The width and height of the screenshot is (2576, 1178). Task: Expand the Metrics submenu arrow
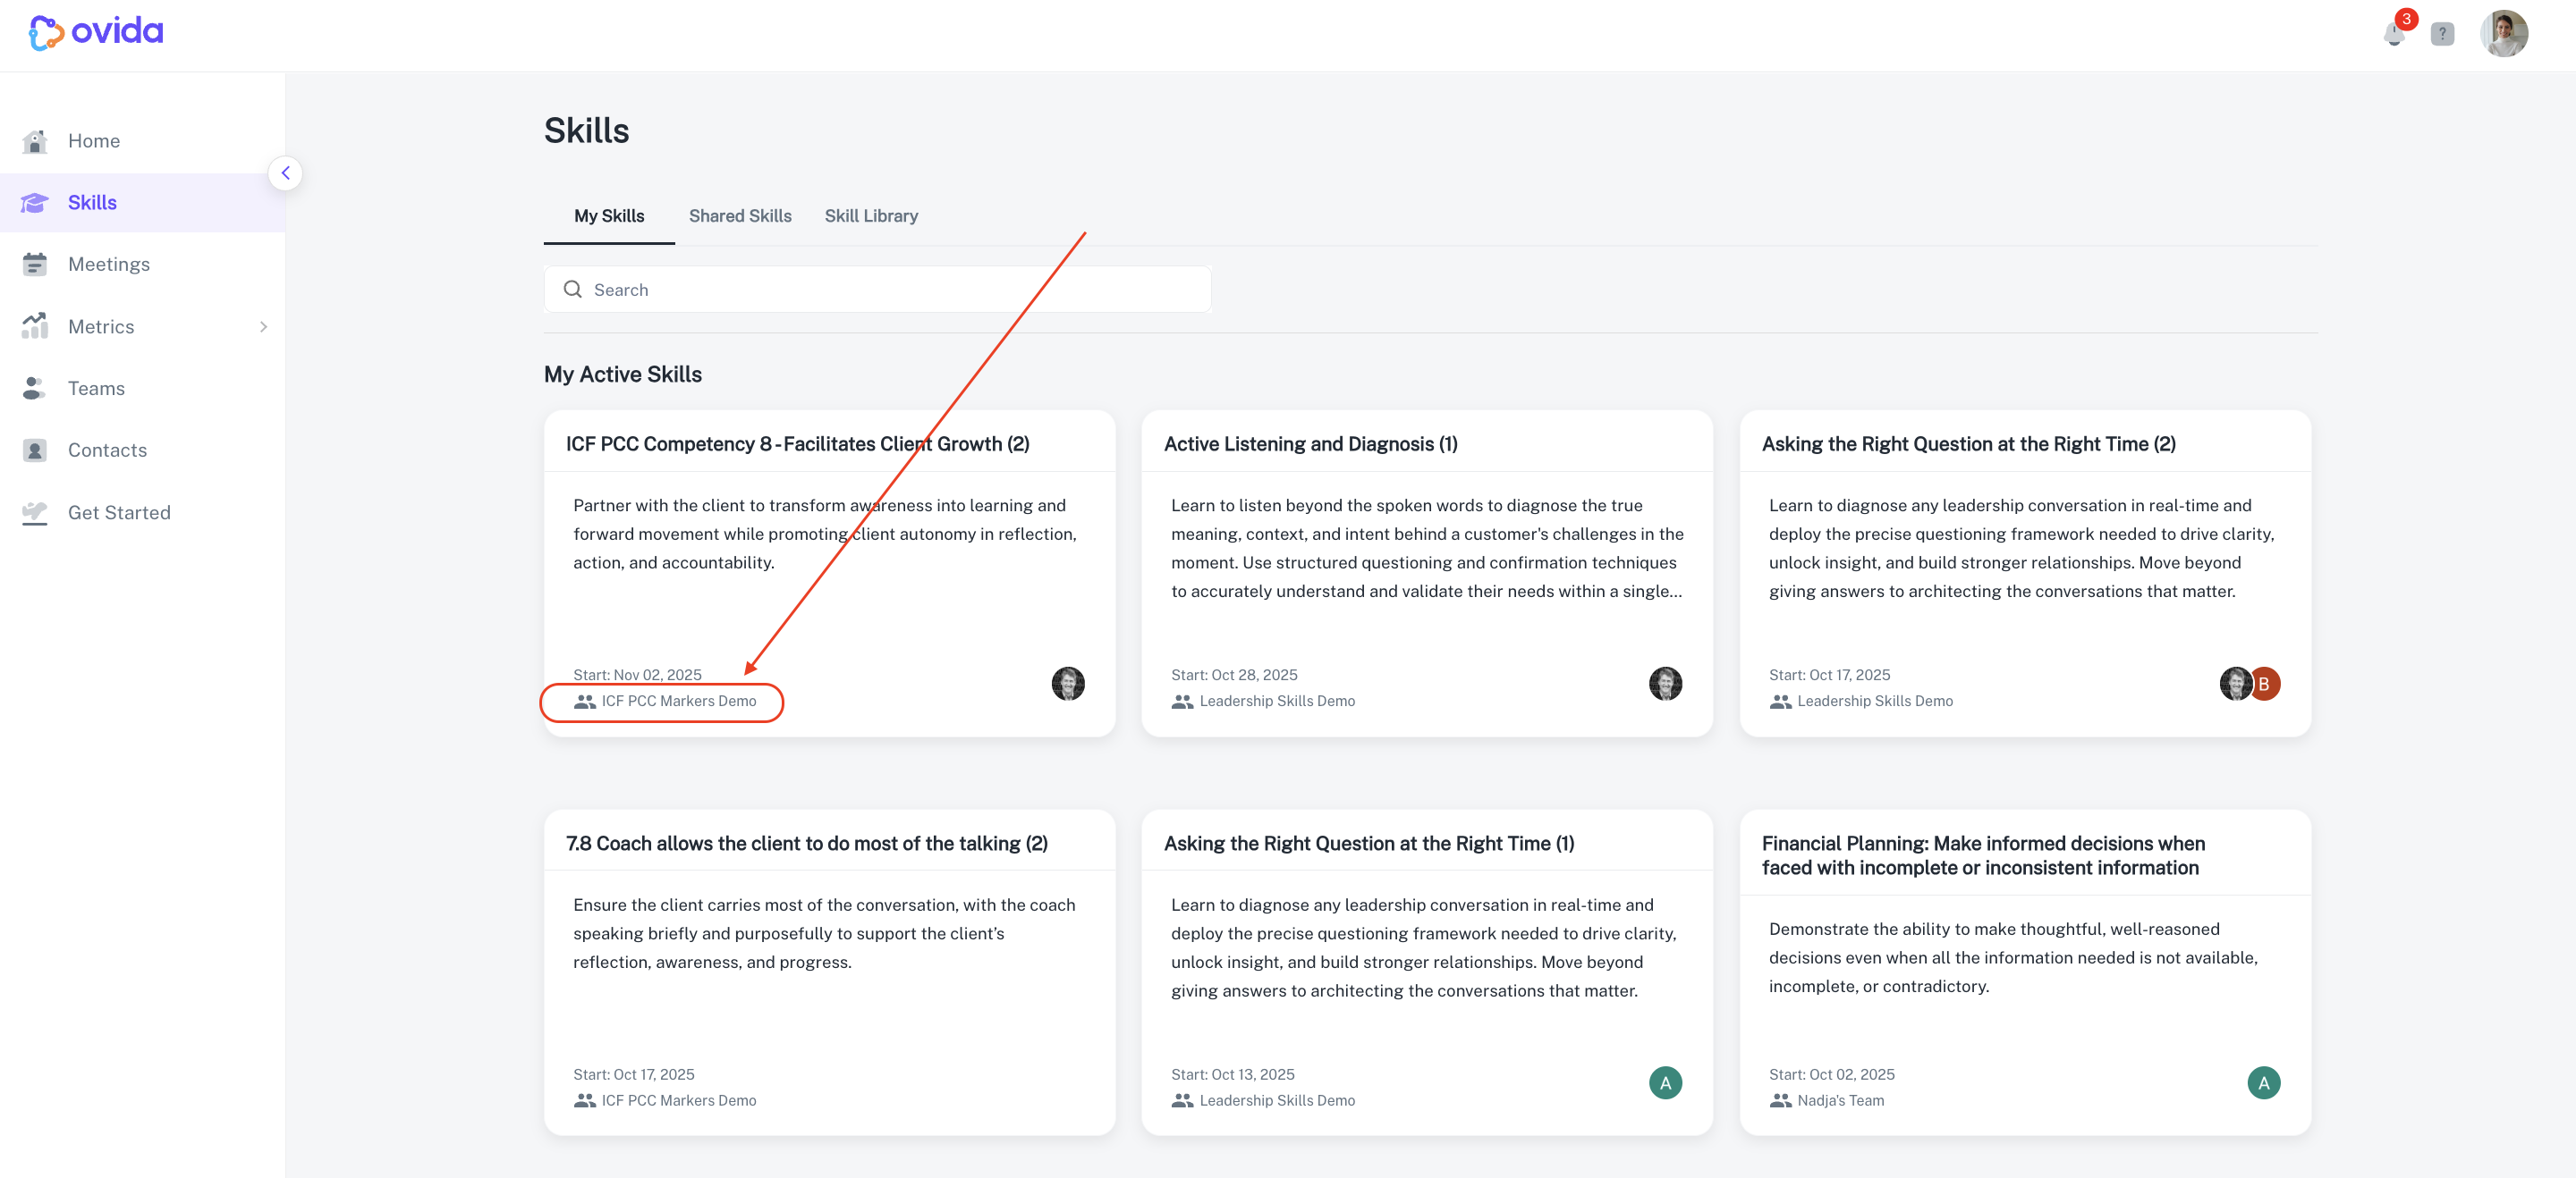[x=263, y=327]
